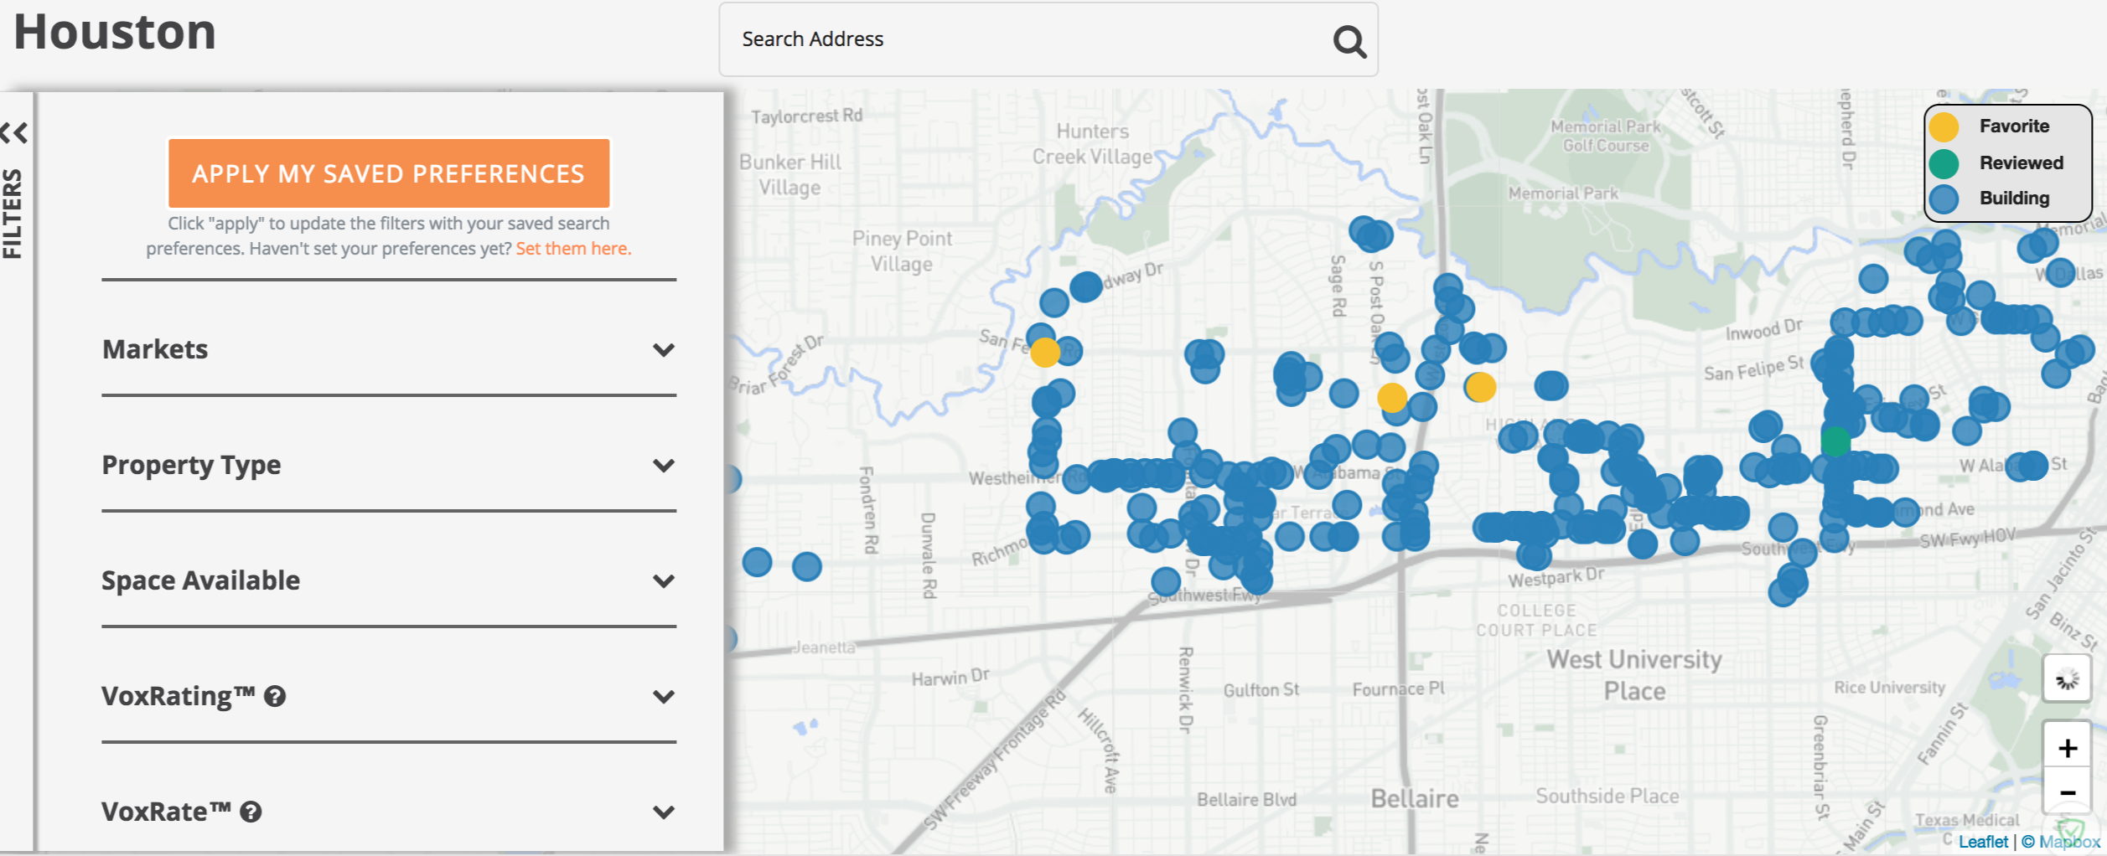Click the Bunker Hill Village map label
Screen dimensions: 2107x856
click(790, 174)
